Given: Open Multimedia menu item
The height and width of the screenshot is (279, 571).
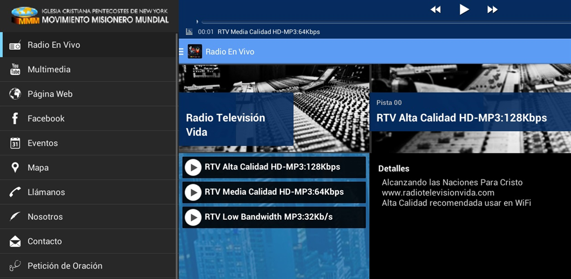Looking at the screenshot, I should click(x=88, y=69).
